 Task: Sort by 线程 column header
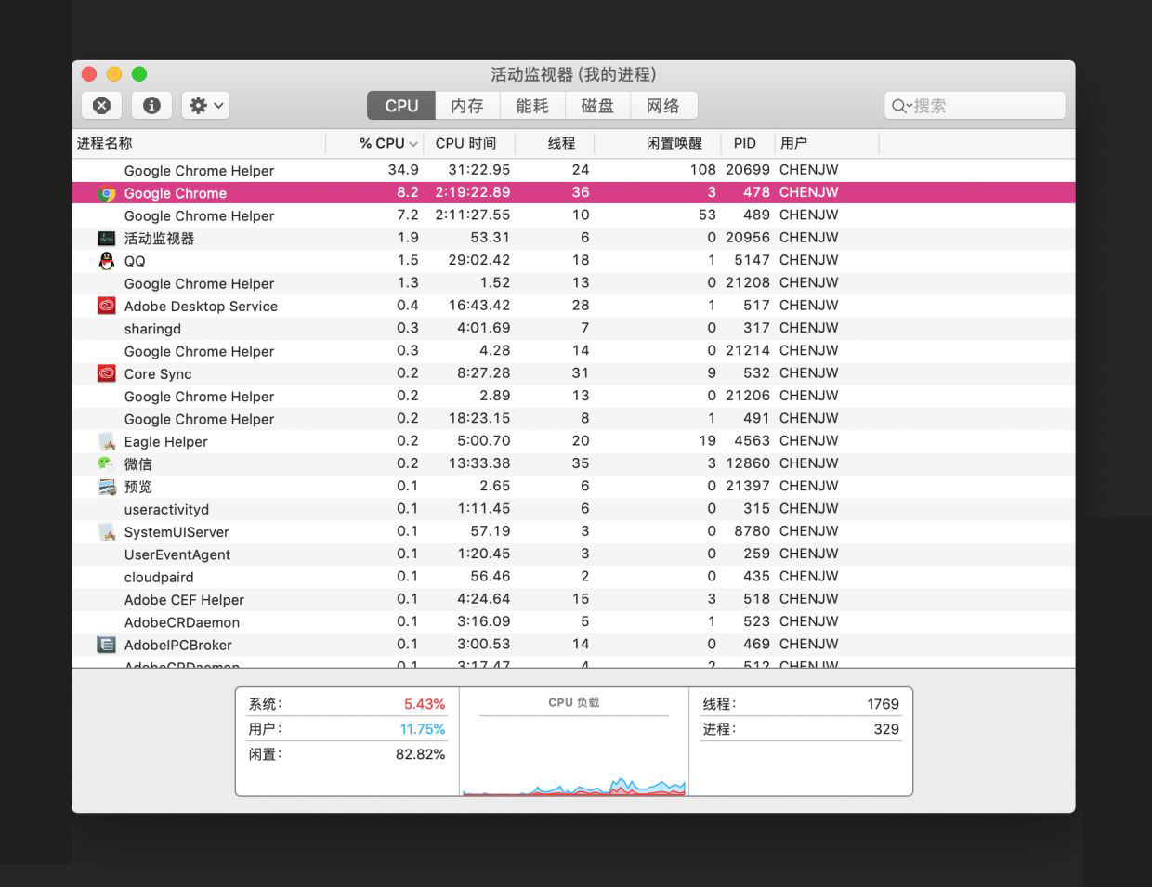[553, 143]
